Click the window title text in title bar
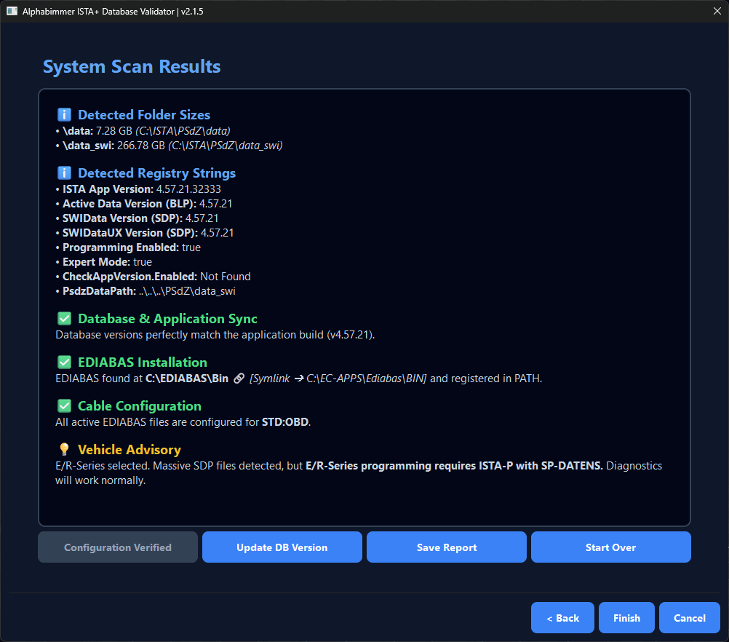This screenshot has width=729, height=642. (x=113, y=11)
